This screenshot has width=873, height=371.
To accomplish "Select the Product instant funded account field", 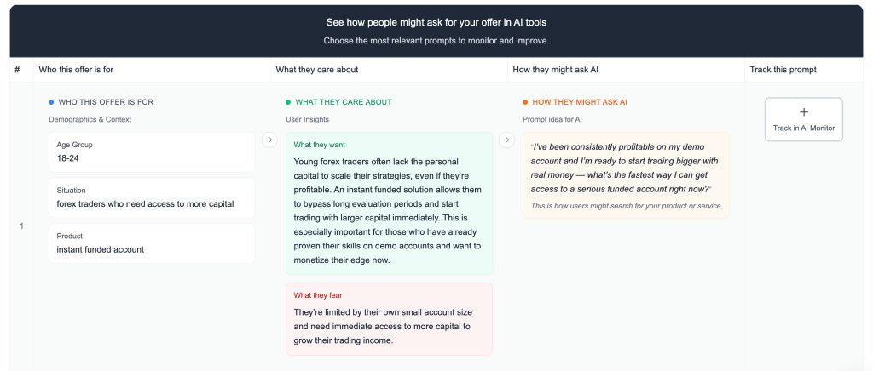I will click(x=152, y=243).
